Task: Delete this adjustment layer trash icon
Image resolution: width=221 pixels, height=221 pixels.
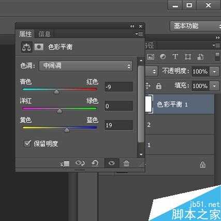Action: pyautogui.click(x=126, y=163)
